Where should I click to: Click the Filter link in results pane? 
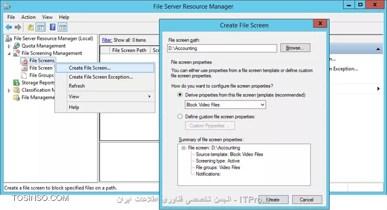click(107, 40)
